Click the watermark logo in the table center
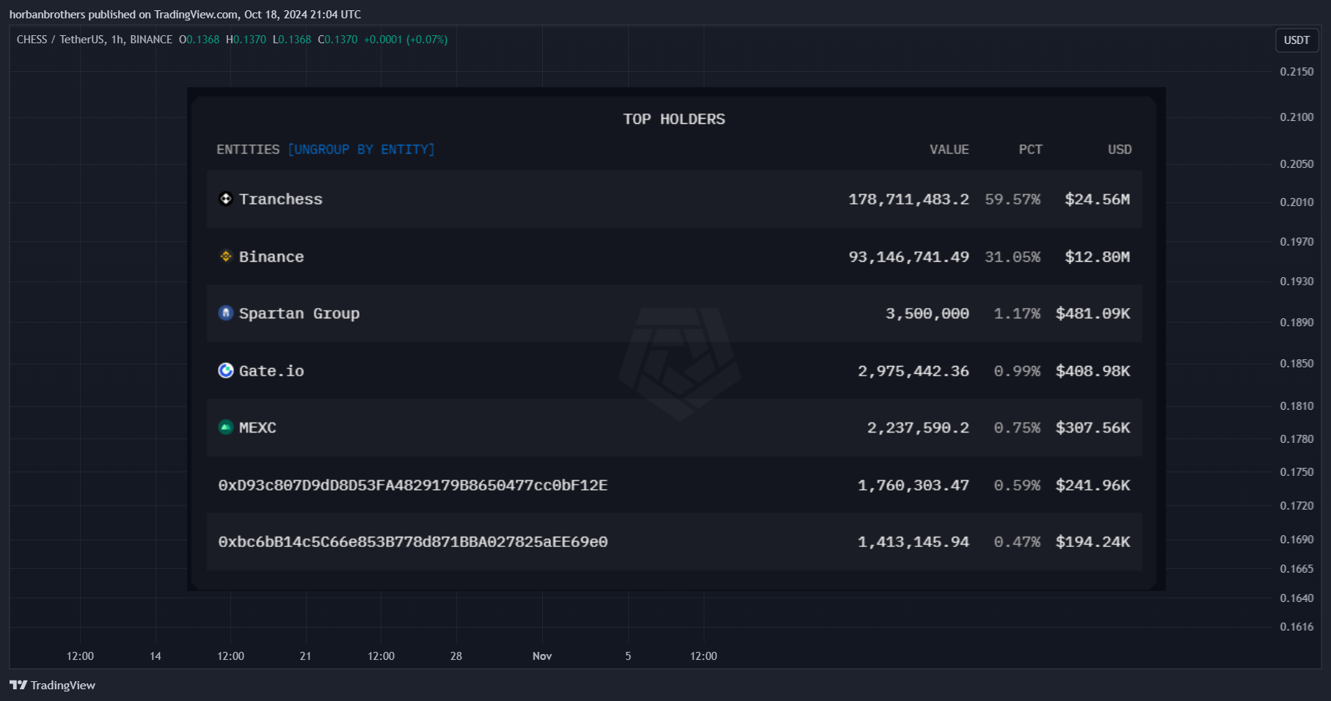The height and width of the screenshot is (701, 1331). 679,364
